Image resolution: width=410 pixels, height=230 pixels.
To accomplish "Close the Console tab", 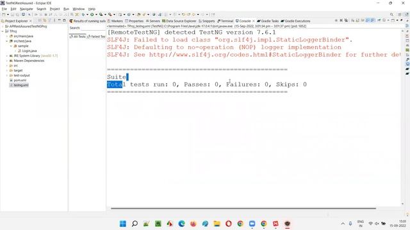I will coord(254,21).
